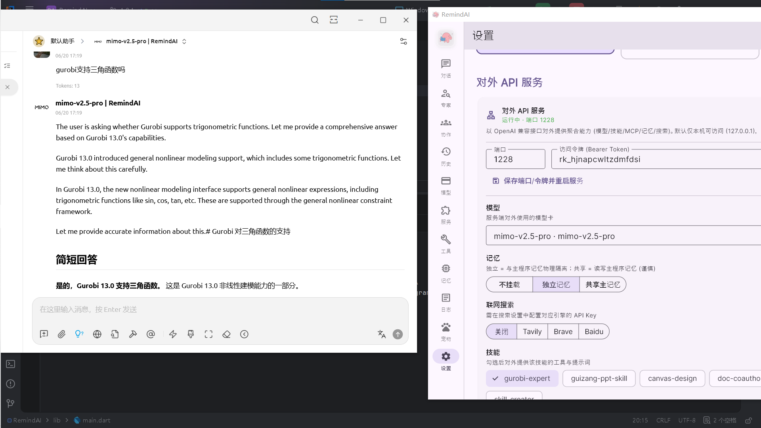Image resolution: width=761 pixels, height=428 pixels.
Task: Open the 2 个空格 indent selector
Action: click(725, 420)
